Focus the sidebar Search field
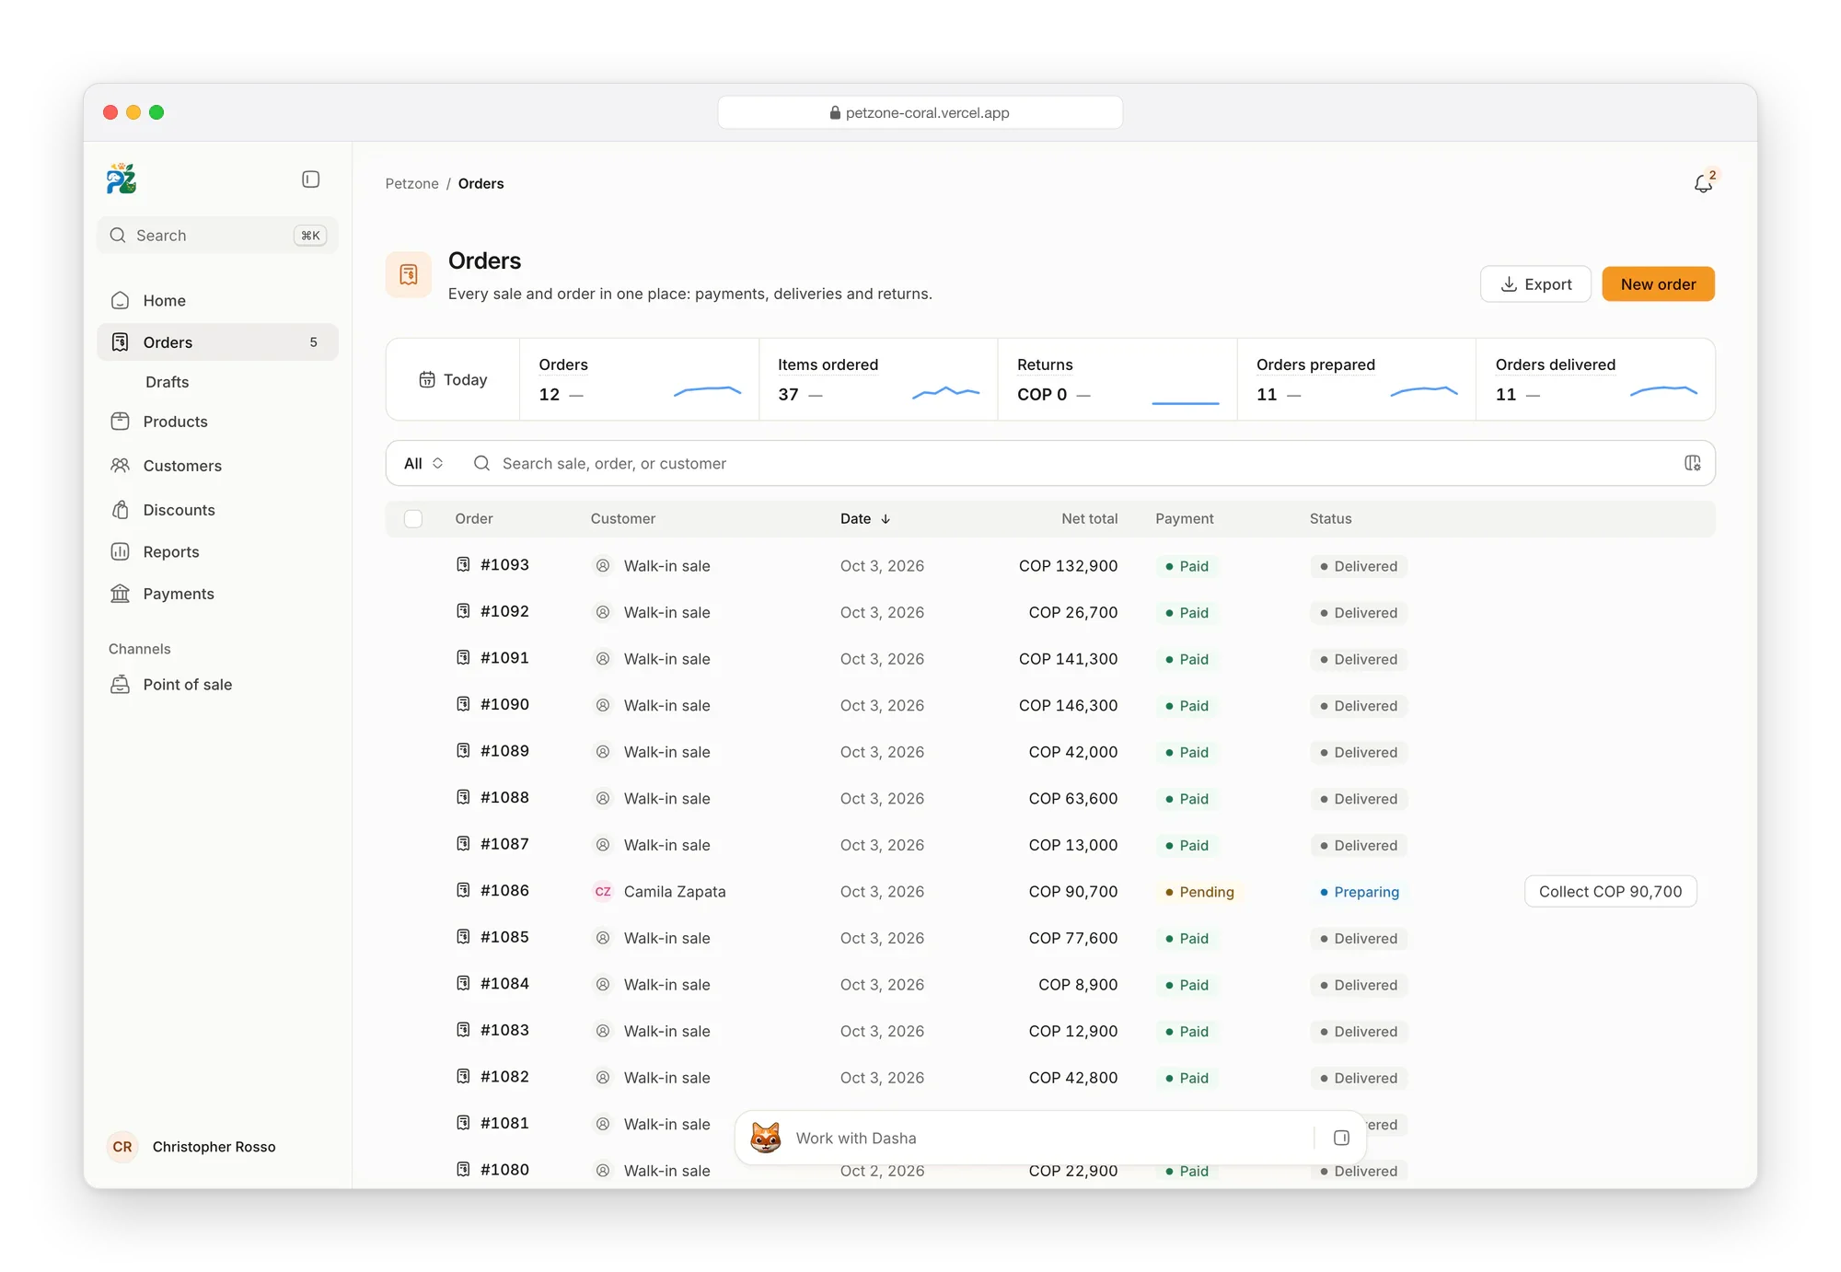Image resolution: width=1841 pixels, height=1272 pixels. [217, 236]
